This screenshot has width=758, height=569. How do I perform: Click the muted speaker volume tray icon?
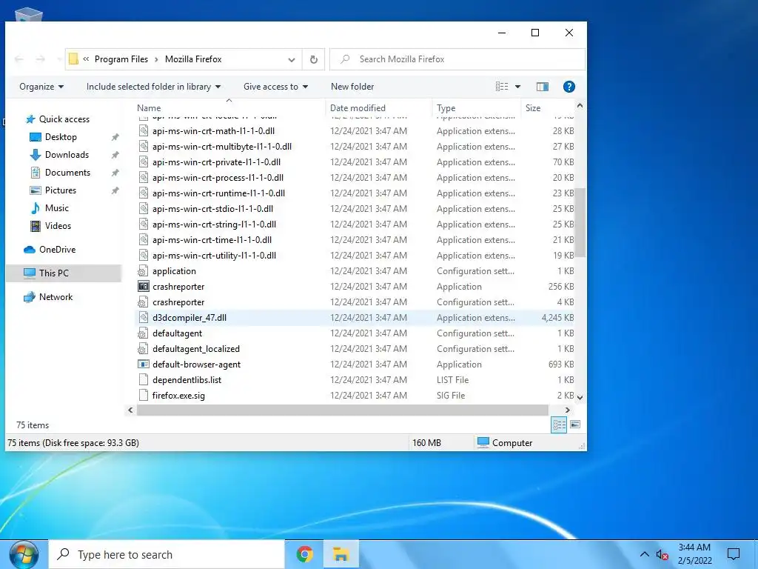(662, 554)
